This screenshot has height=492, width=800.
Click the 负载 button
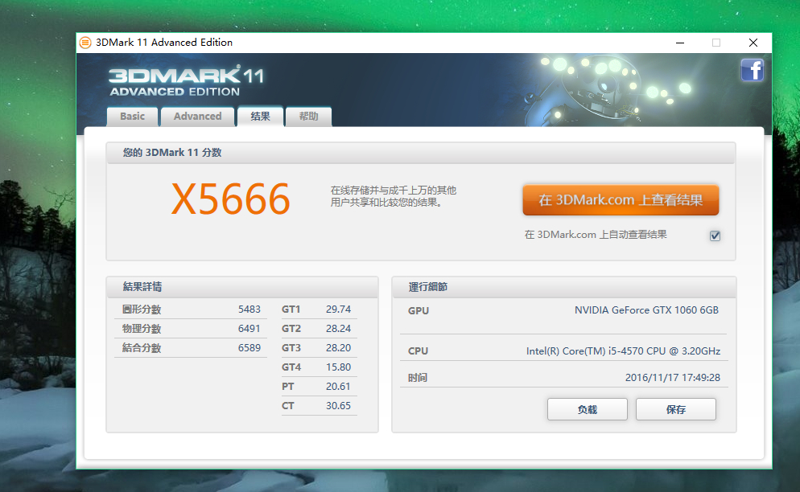pos(588,409)
